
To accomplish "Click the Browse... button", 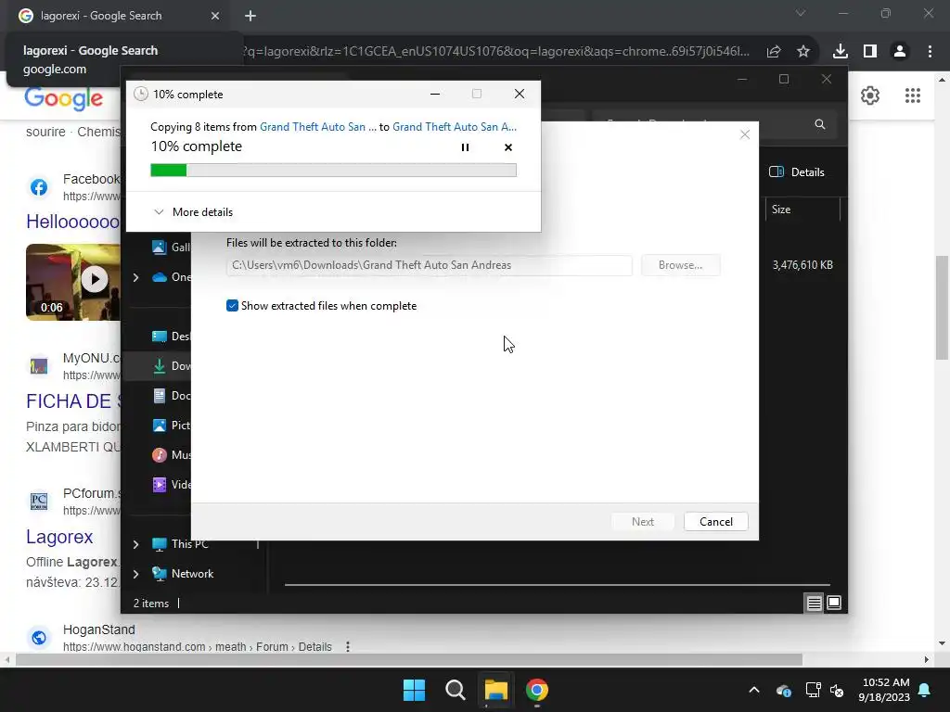I will point(680,265).
